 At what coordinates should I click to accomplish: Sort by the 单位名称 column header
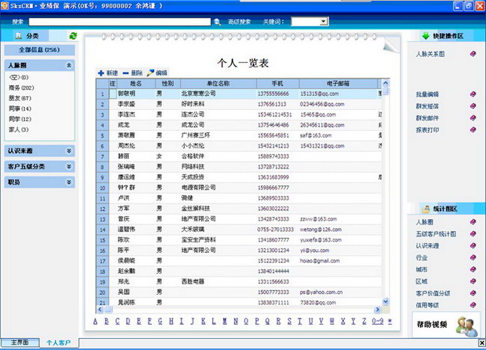point(218,83)
